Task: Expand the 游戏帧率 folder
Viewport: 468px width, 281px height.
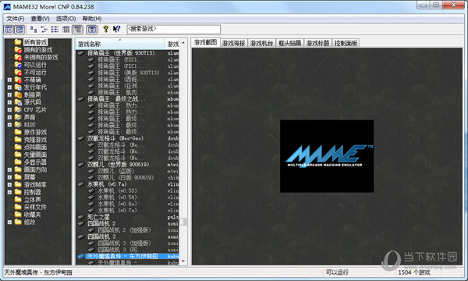Action: click(x=9, y=184)
